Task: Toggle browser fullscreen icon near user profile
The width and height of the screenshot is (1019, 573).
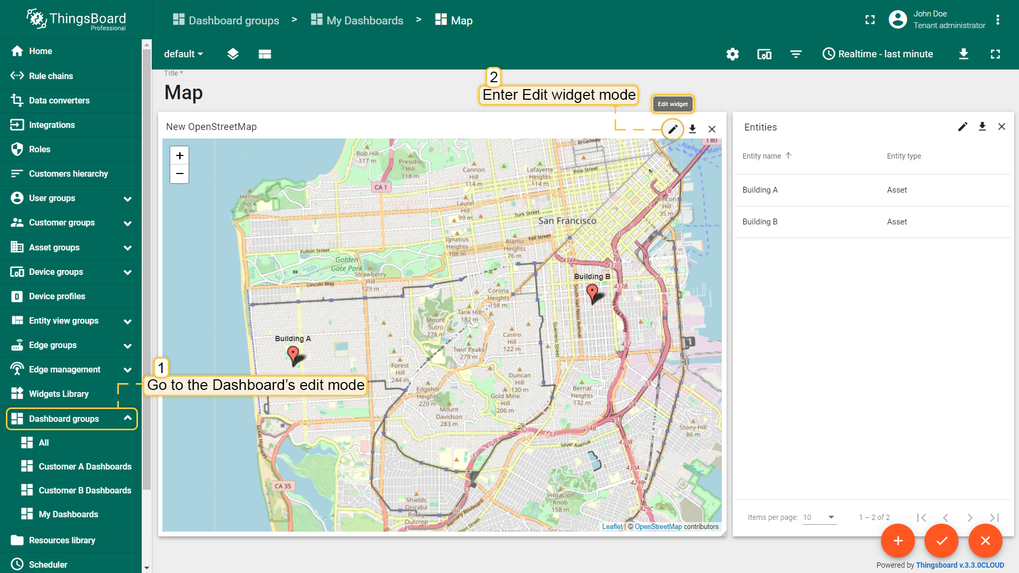Action: pos(870,20)
